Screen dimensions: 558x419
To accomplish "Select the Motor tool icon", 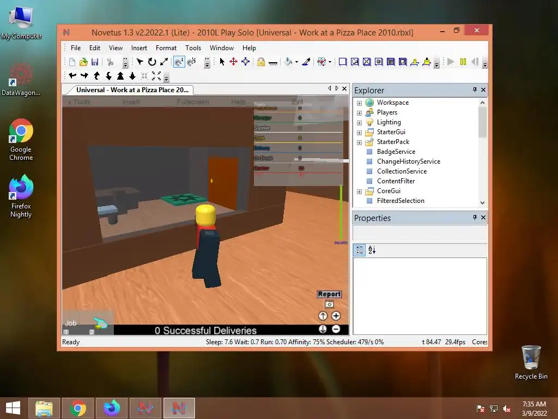I will tap(426, 62).
